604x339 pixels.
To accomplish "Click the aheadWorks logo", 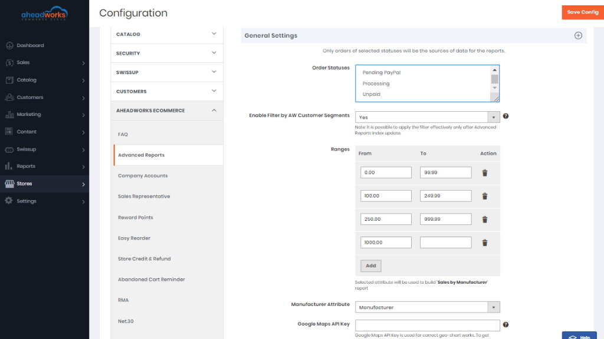I will (x=44, y=14).
